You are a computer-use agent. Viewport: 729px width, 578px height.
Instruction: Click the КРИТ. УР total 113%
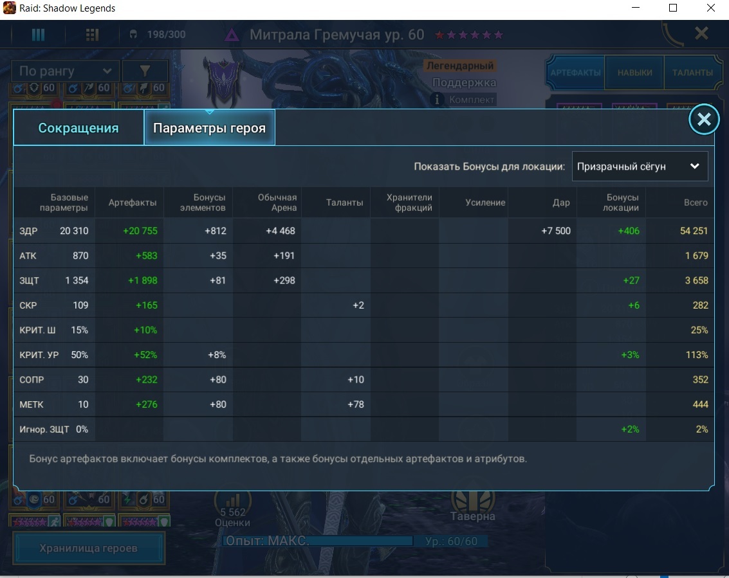[697, 355]
